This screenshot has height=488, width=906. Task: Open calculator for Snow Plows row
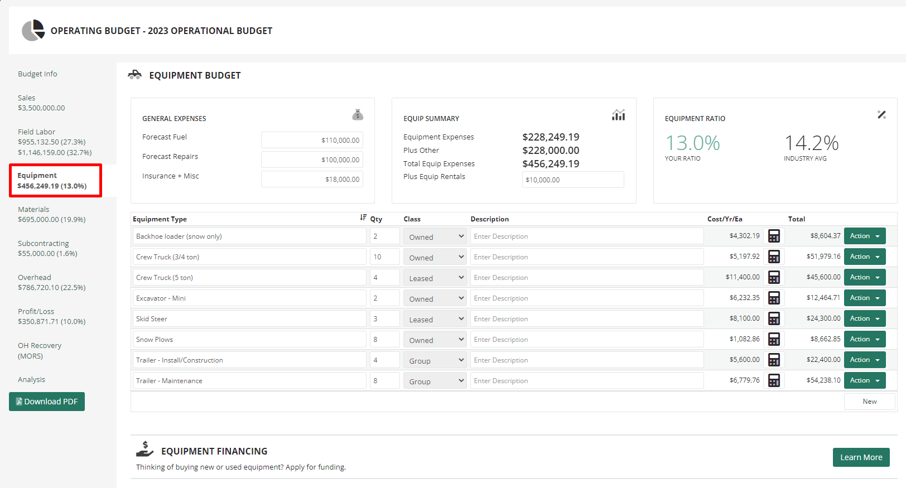click(x=774, y=339)
